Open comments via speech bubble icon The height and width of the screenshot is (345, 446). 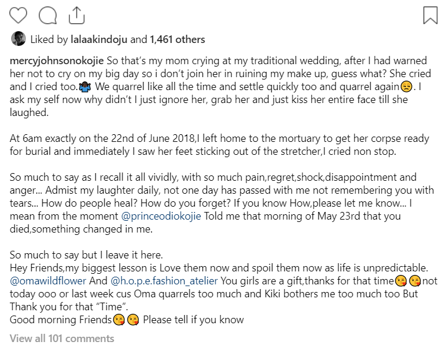pyautogui.click(x=46, y=14)
